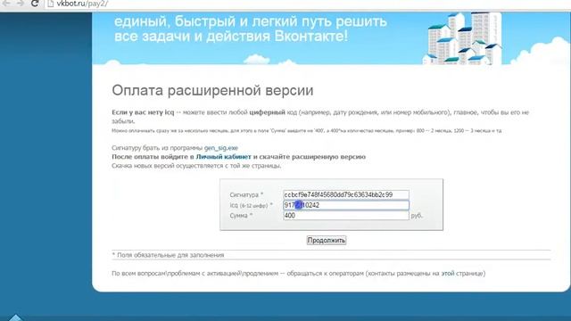Open the gen_sig.exe link
The width and height of the screenshot is (571, 321).
click(221, 148)
